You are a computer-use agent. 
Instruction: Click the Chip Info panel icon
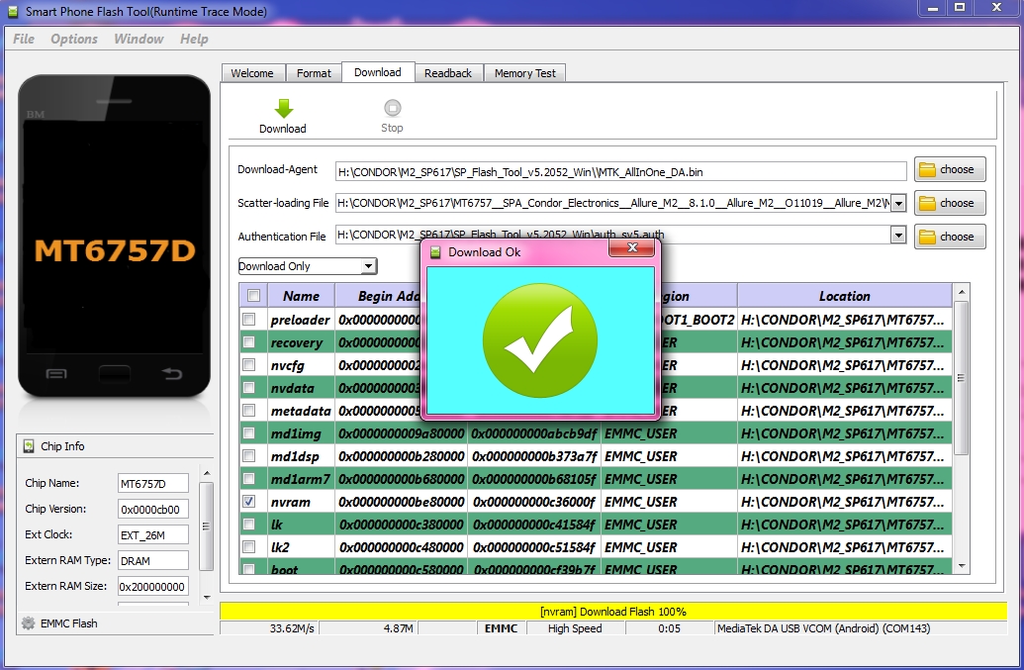(30, 446)
